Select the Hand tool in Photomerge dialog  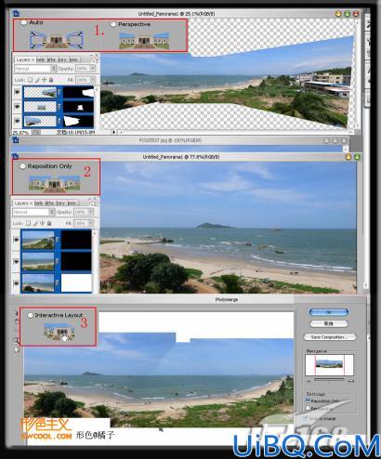(x=16, y=350)
